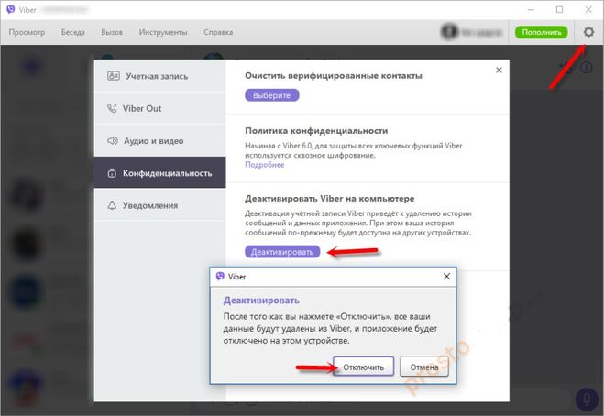This screenshot has width=604, height=416.
Task: Select the Viber Out settings tab
Action: pyautogui.click(x=159, y=108)
